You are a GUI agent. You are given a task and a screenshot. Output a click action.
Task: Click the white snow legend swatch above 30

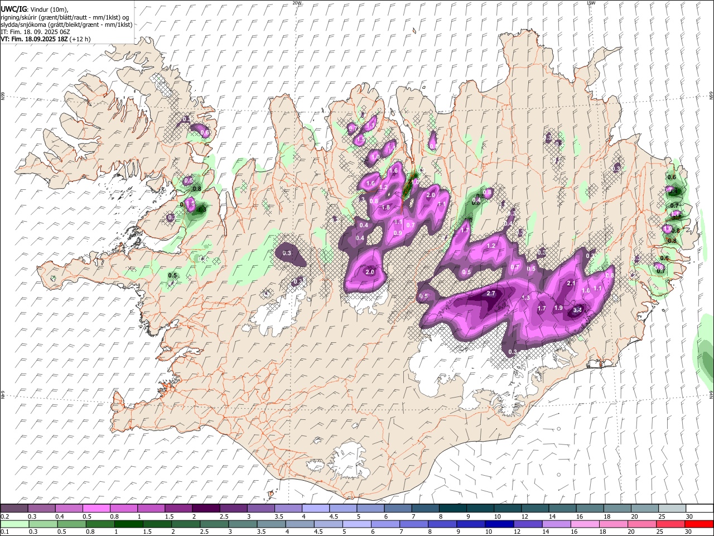[x=699, y=508]
